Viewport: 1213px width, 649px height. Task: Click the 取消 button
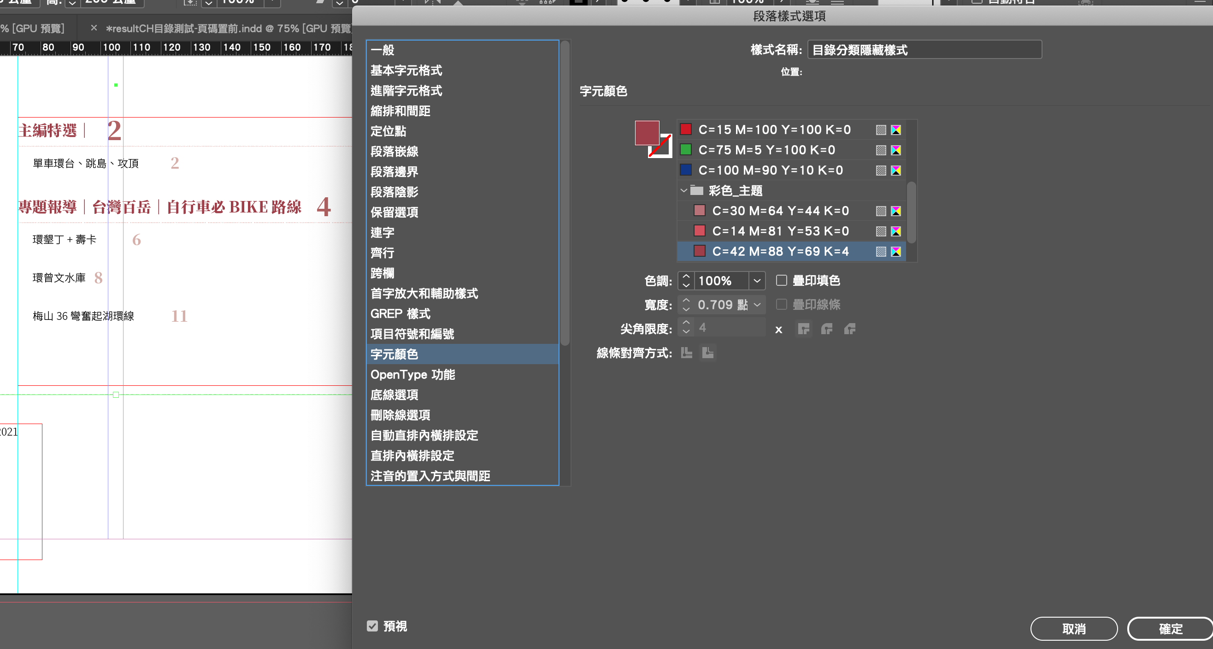click(x=1073, y=628)
